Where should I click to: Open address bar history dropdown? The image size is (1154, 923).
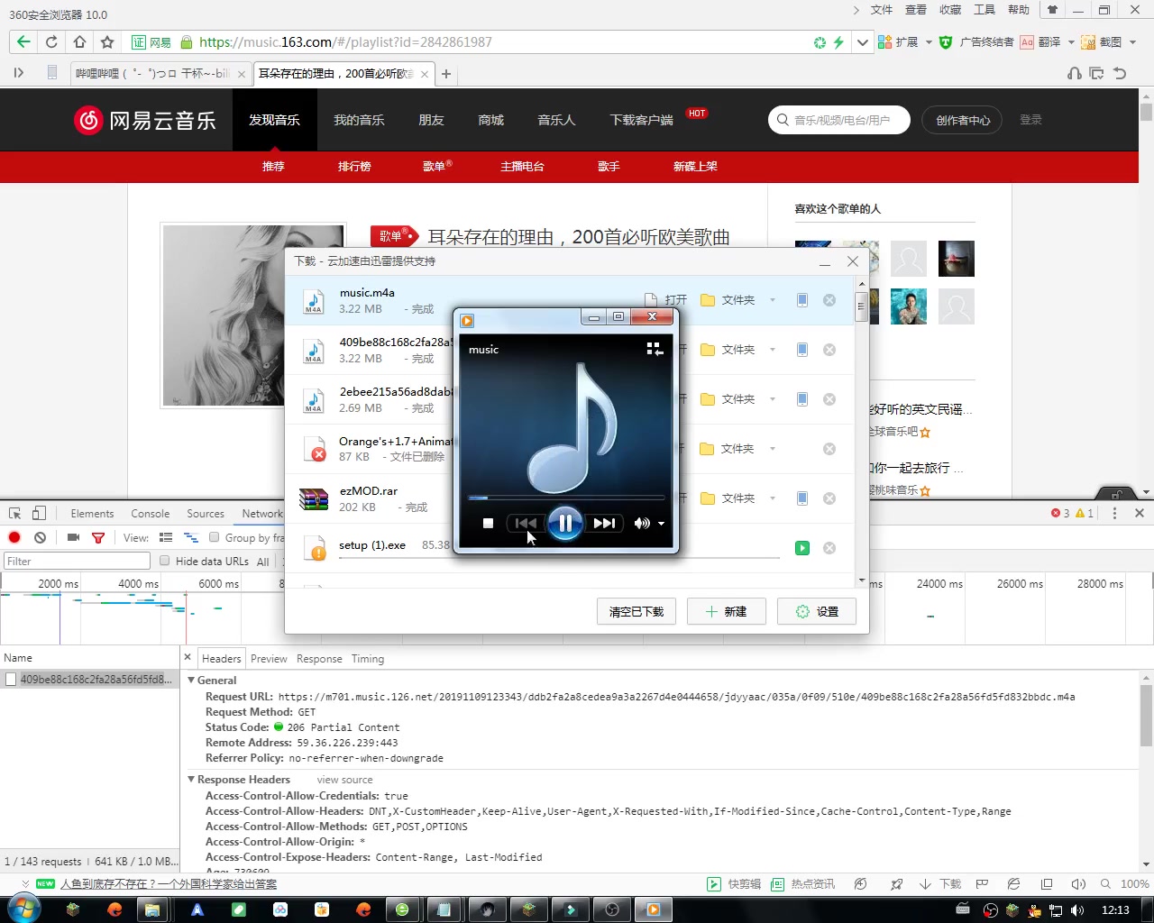point(863,42)
